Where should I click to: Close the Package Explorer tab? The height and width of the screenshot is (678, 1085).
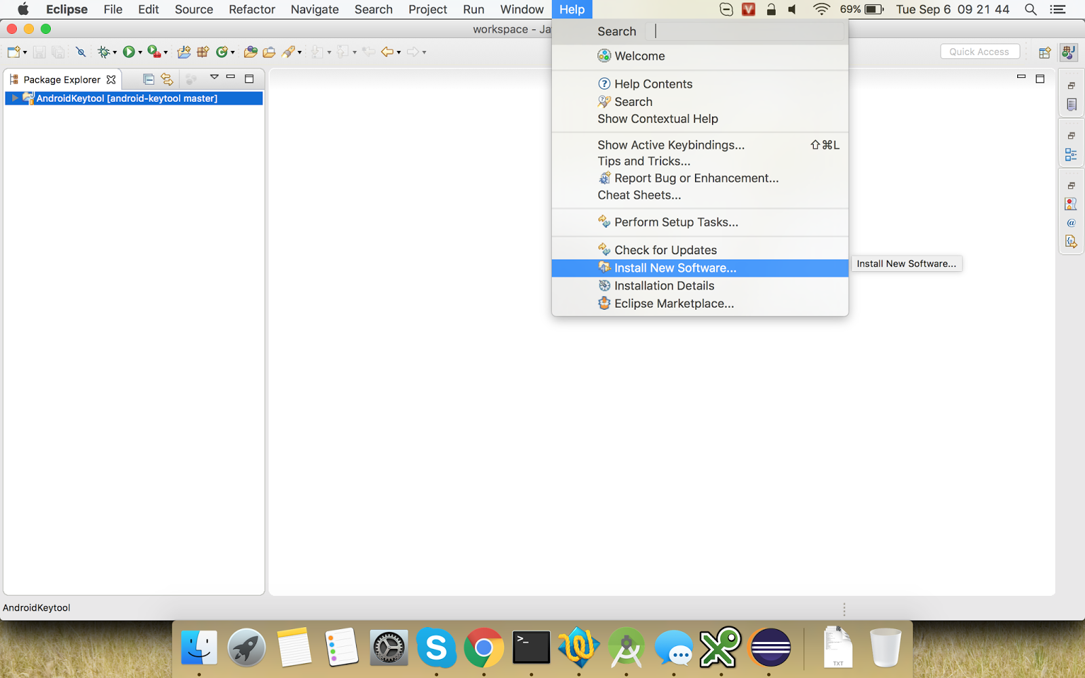click(111, 79)
